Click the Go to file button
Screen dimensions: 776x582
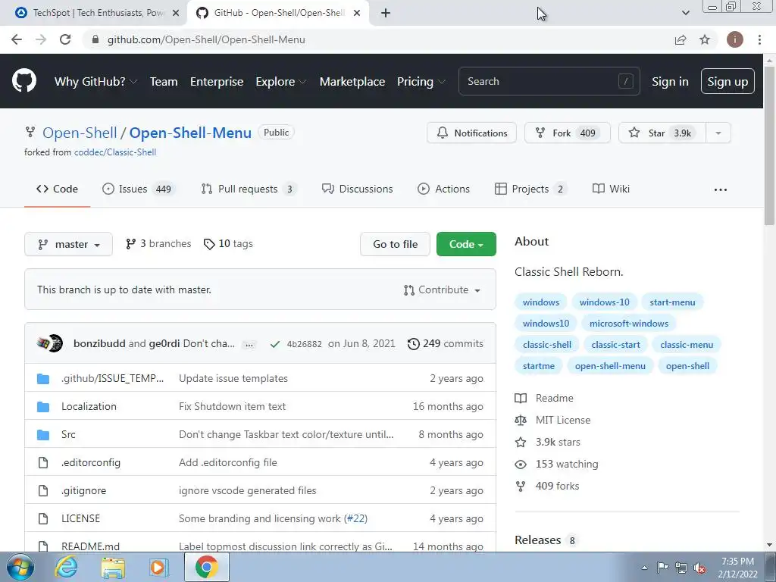pyautogui.click(x=395, y=244)
